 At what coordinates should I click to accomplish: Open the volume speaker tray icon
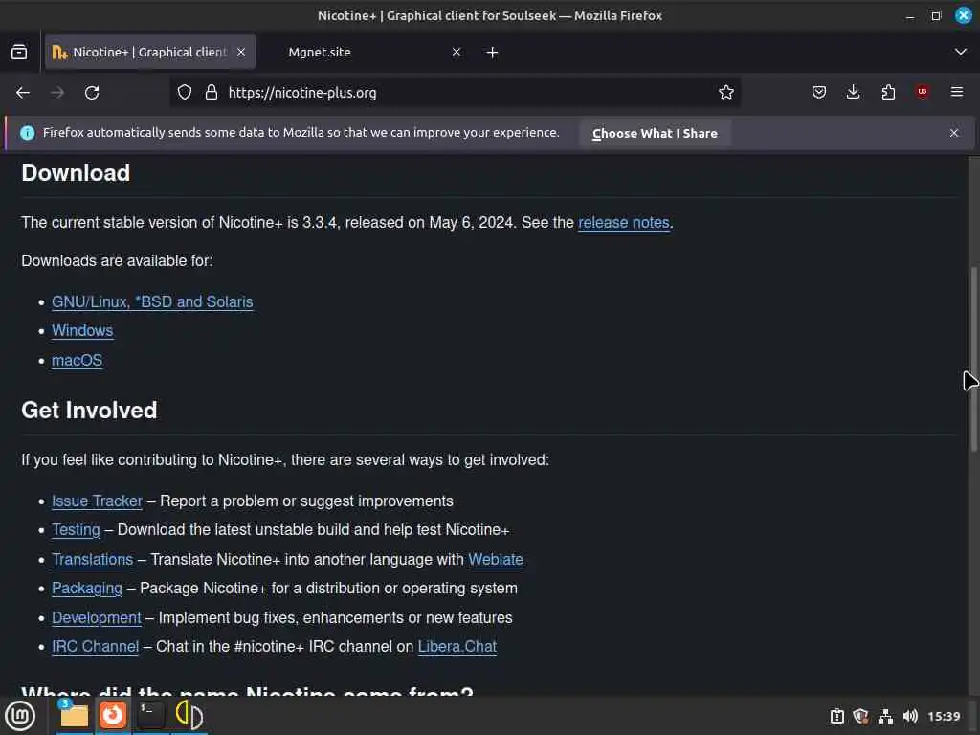(910, 716)
